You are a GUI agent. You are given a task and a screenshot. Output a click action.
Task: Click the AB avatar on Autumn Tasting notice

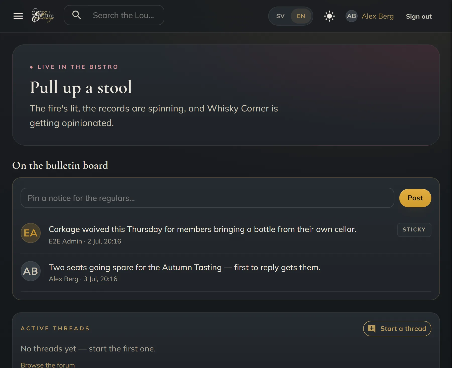31,271
